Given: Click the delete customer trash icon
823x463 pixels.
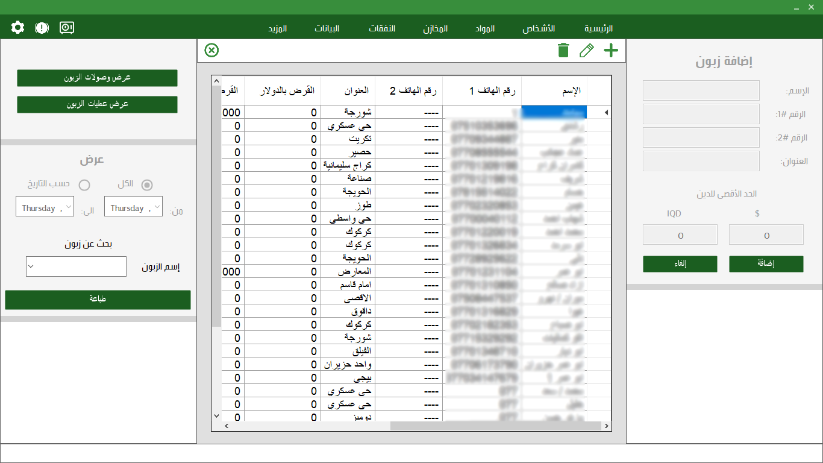Looking at the screenshot, I should (x=563, y=51).
